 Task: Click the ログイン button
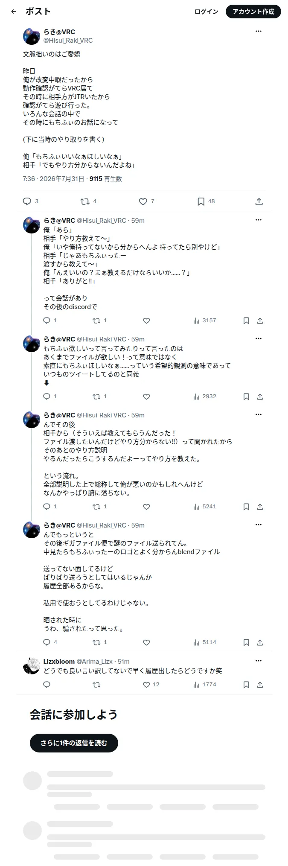(207, 12)
